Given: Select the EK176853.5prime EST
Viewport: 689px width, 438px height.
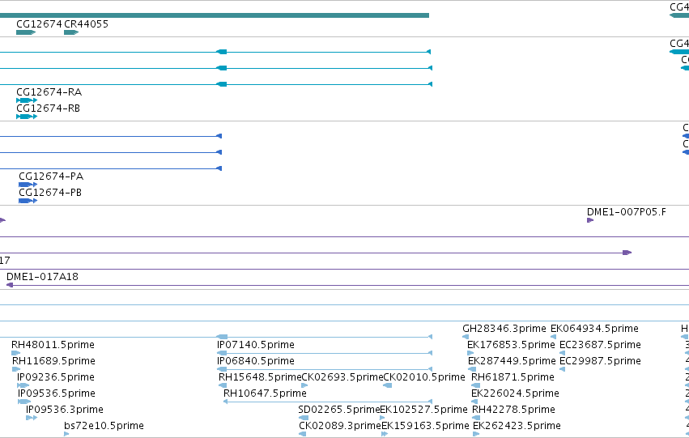Looking at the screenshot, I should [x=470, y=353].
